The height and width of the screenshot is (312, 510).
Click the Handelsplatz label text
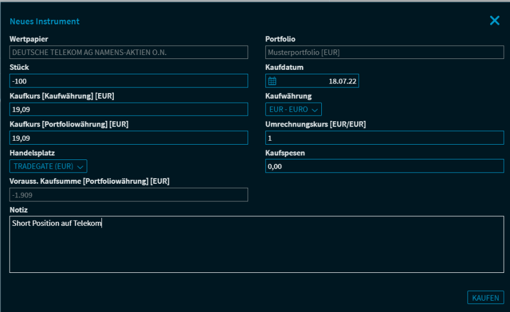(32, 153)
